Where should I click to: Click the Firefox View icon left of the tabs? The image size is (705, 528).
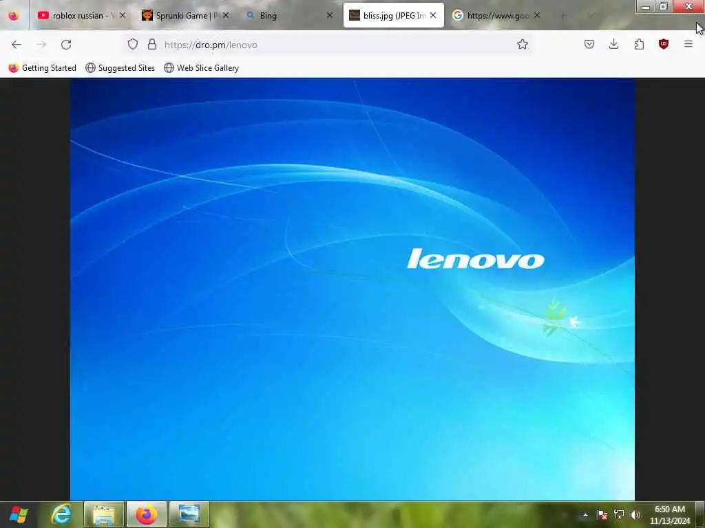14,15
